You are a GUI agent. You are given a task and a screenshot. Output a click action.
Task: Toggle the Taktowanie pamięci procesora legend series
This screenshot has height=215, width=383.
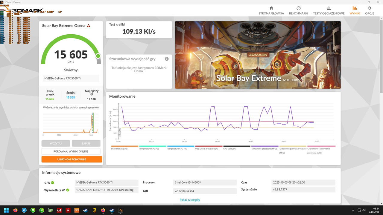tap(293, 150)
